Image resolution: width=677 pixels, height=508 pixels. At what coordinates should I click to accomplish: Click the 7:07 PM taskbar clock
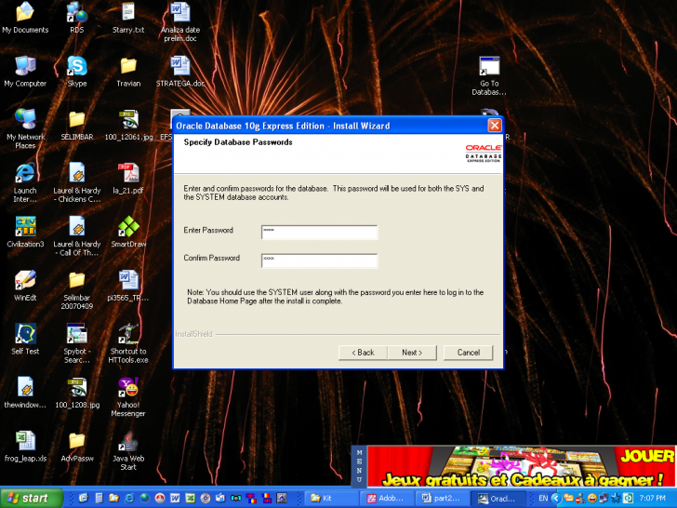click(x=653, y=498)
